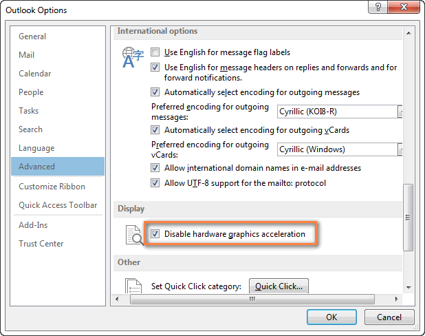The height and width of the screenshot is (336, 425).
Task: Click the Set Quick Click category label
Action: pos(196,286)
